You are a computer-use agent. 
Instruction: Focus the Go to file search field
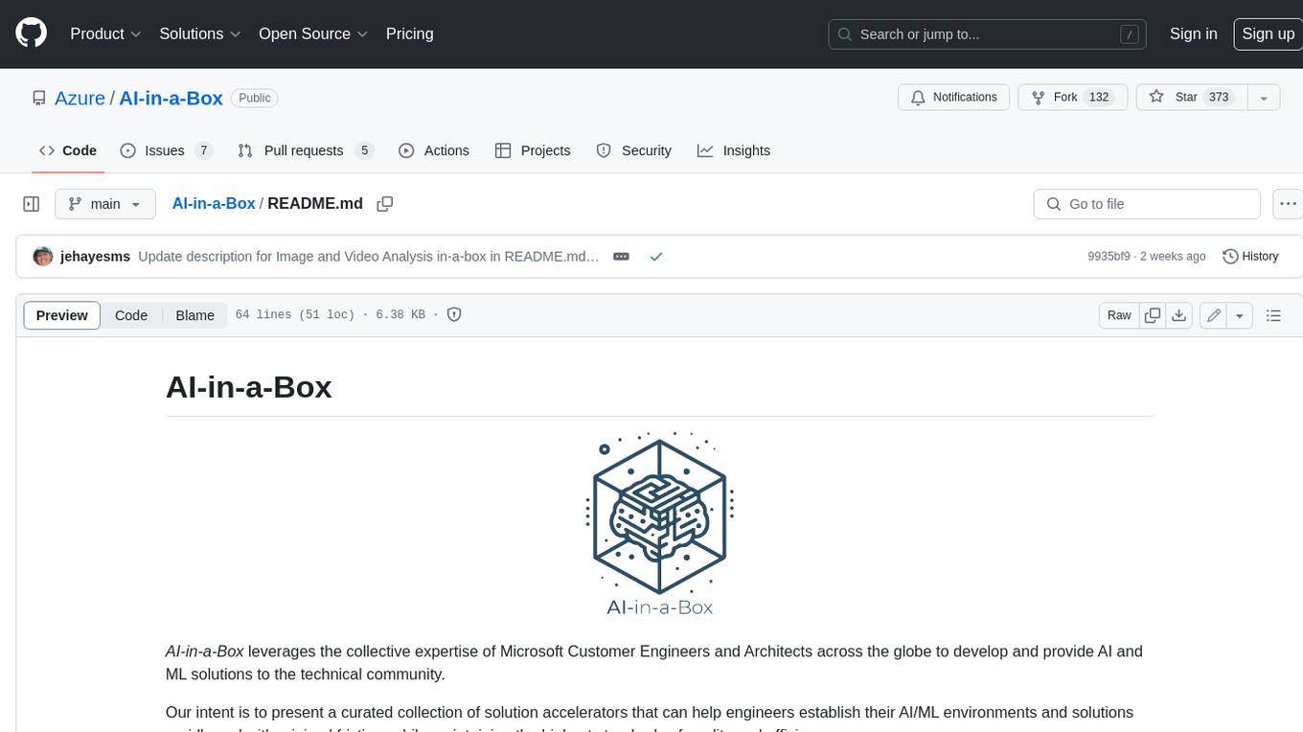(1147, 204)
